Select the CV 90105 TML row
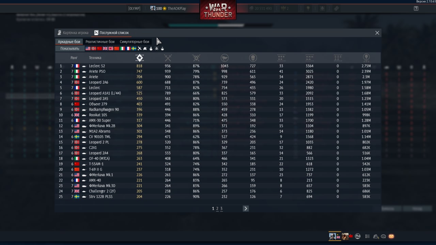Screen dimensions: 436x245 click(218, 137)
